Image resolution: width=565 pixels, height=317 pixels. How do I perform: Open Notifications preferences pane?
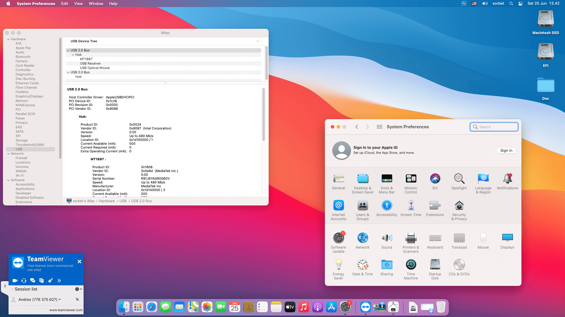click(x=507, y=182)
